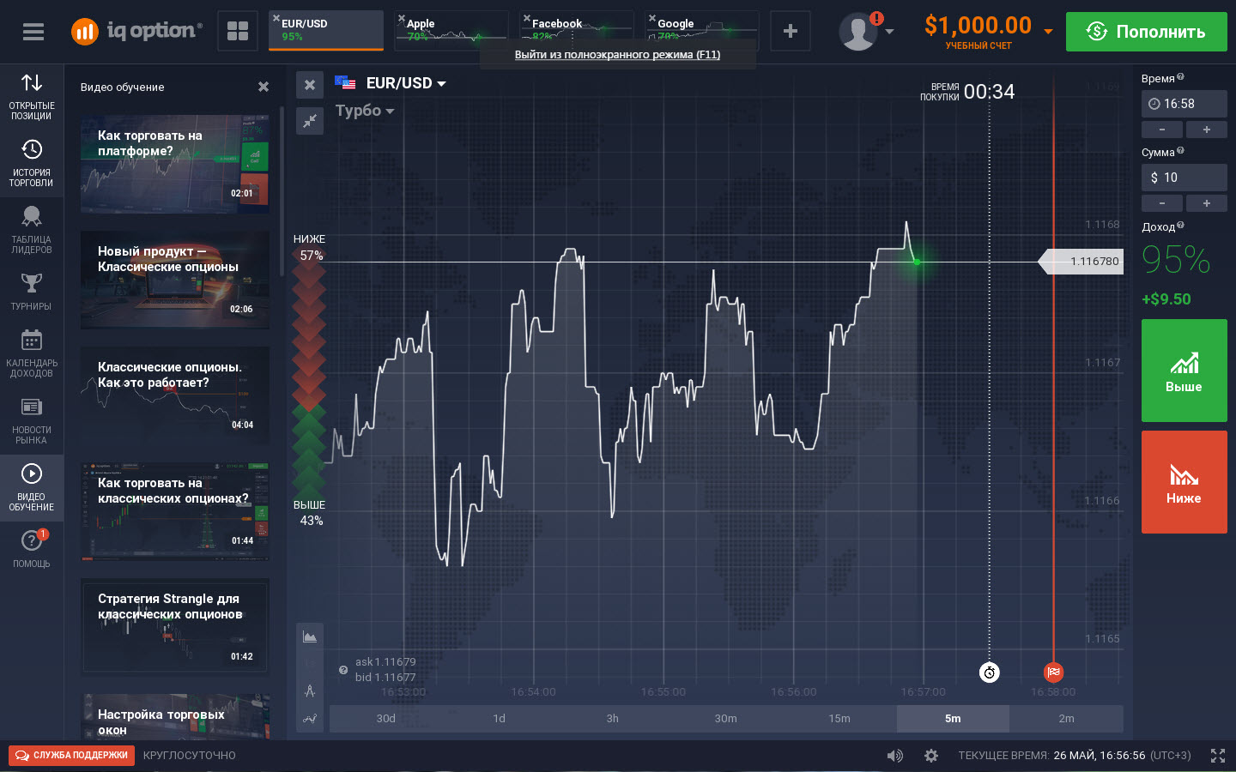
Task: Select the area chart type icon
Action: coord(310,636)
